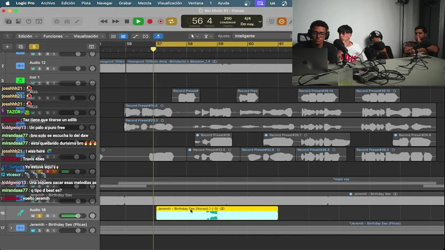
Task: Click the Stop transport button
Action: tap(127, 22)
